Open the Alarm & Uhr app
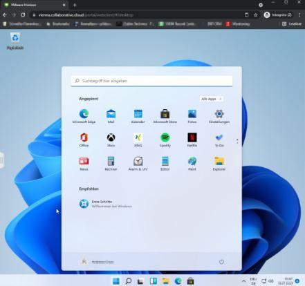The height and width of the screenshot is (286, 305). (x=138, y=164)
